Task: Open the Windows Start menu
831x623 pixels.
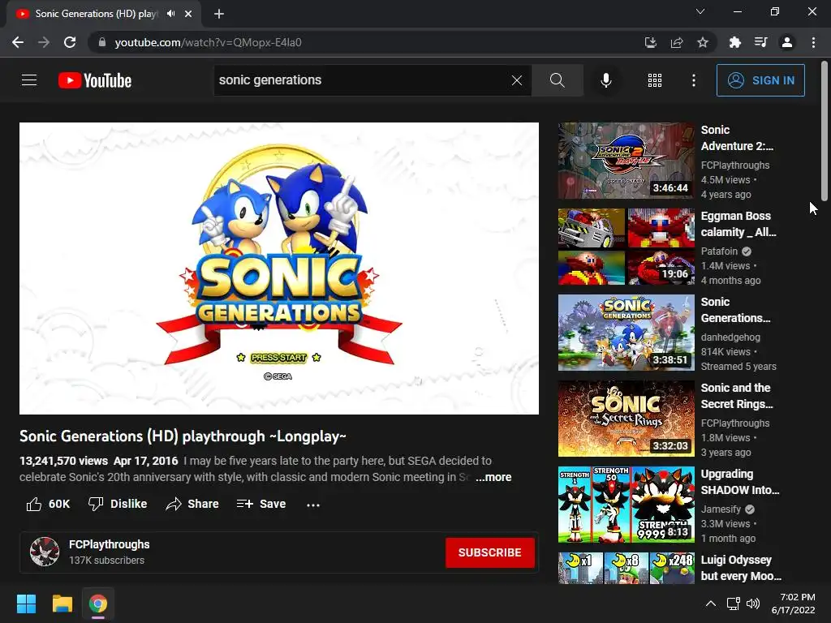Action: click(26, 604)
